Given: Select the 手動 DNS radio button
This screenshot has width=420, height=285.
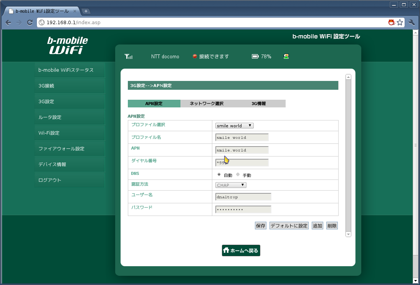Looking at the screenshot, I should click(x=238, y=175).
